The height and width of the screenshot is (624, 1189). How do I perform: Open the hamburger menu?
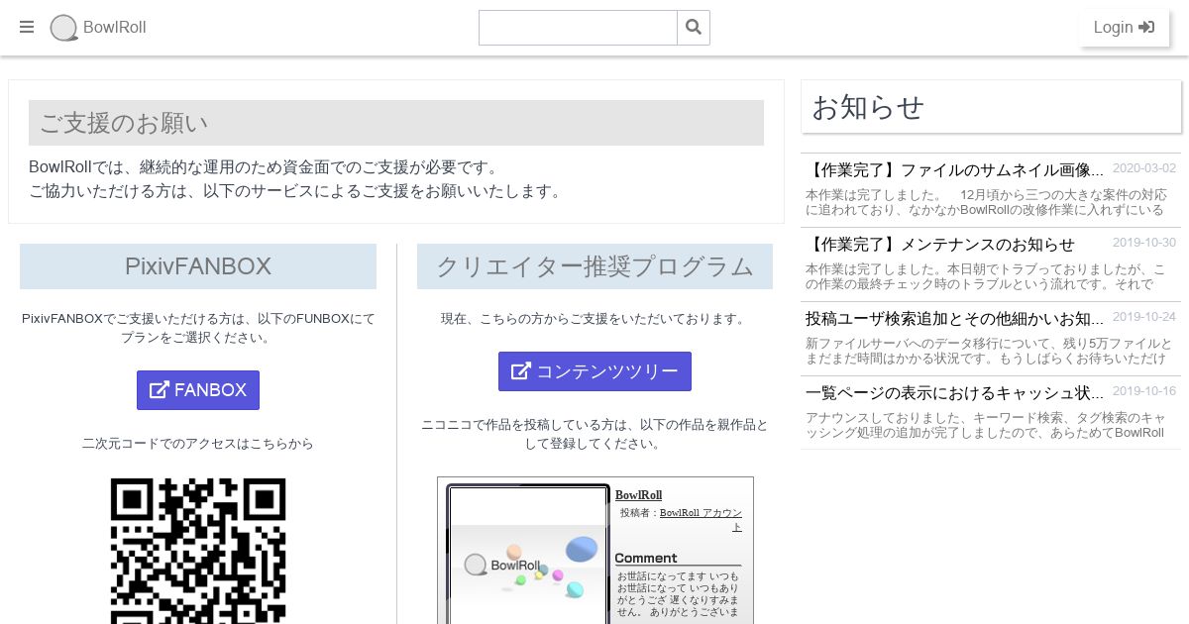pos(27,27)
